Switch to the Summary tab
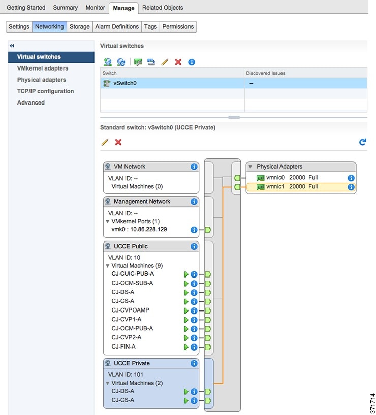Viewport: 376px width, 415px height. (65, 8)
